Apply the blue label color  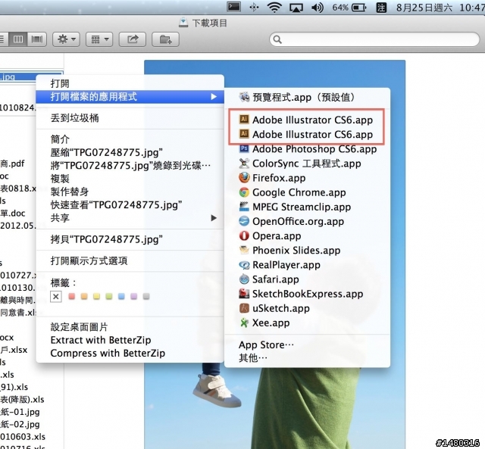[121, 297]
